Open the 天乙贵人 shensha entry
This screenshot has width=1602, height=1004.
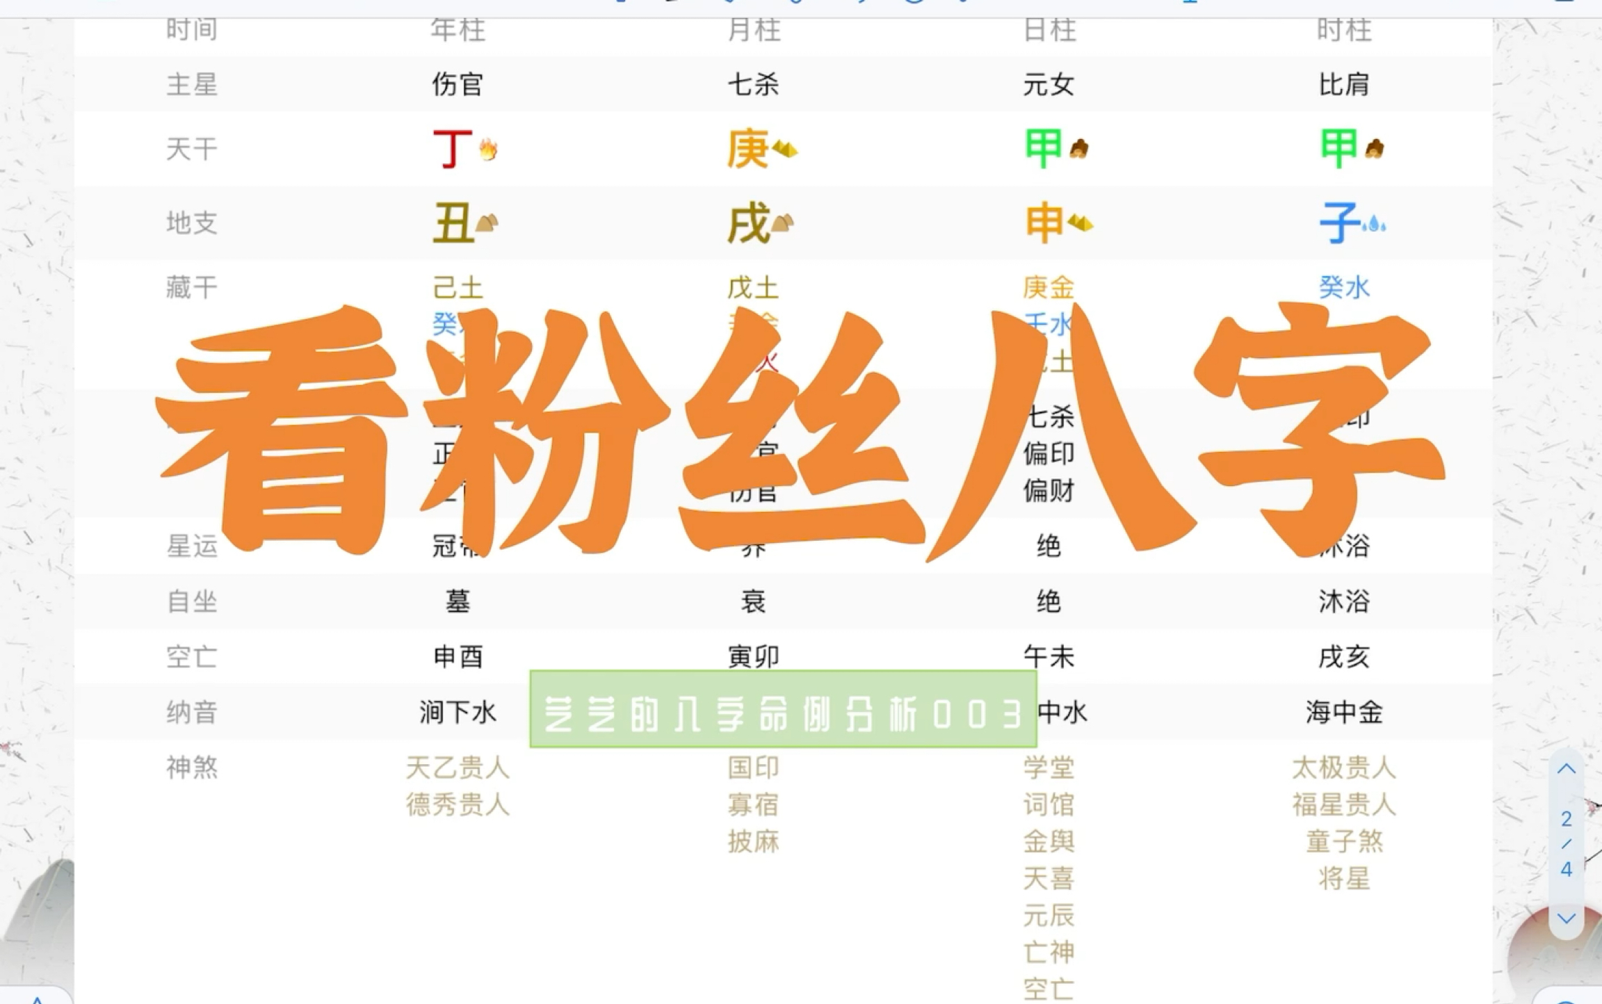point(458,768)
